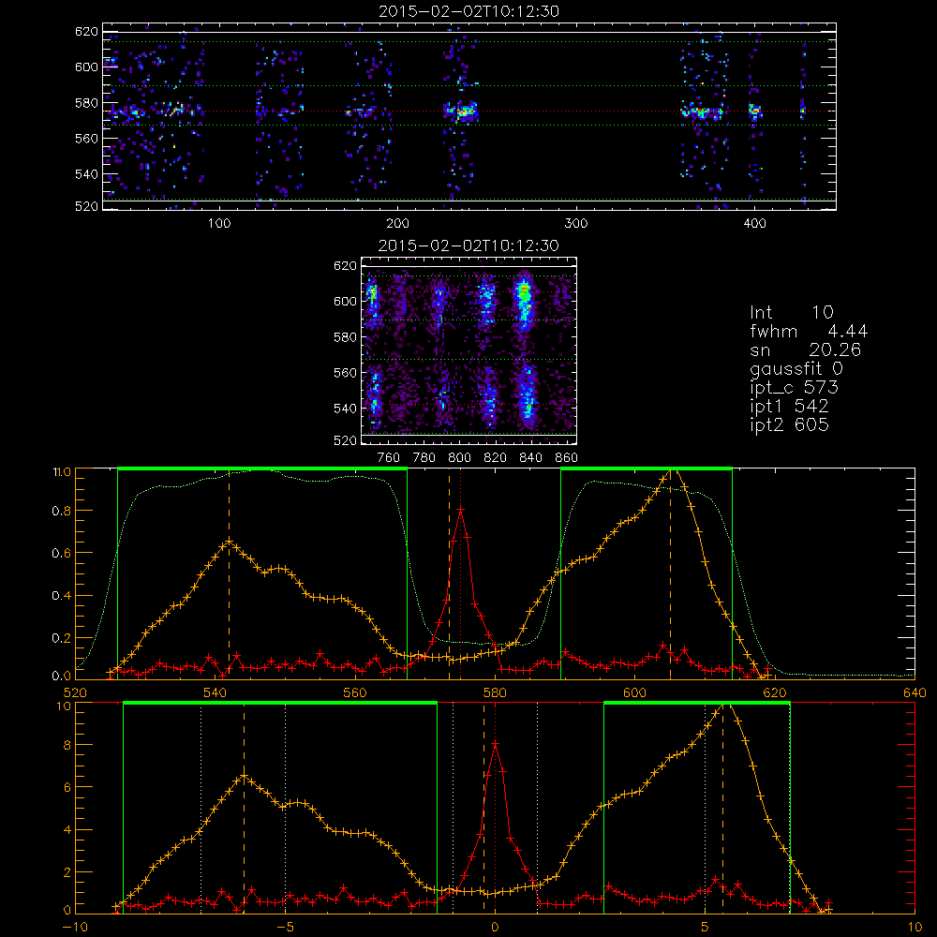Viewport: 937px width, 937px height.
Task: Select the 'Int 10' readout text
Action: click(x=791, y=312)
